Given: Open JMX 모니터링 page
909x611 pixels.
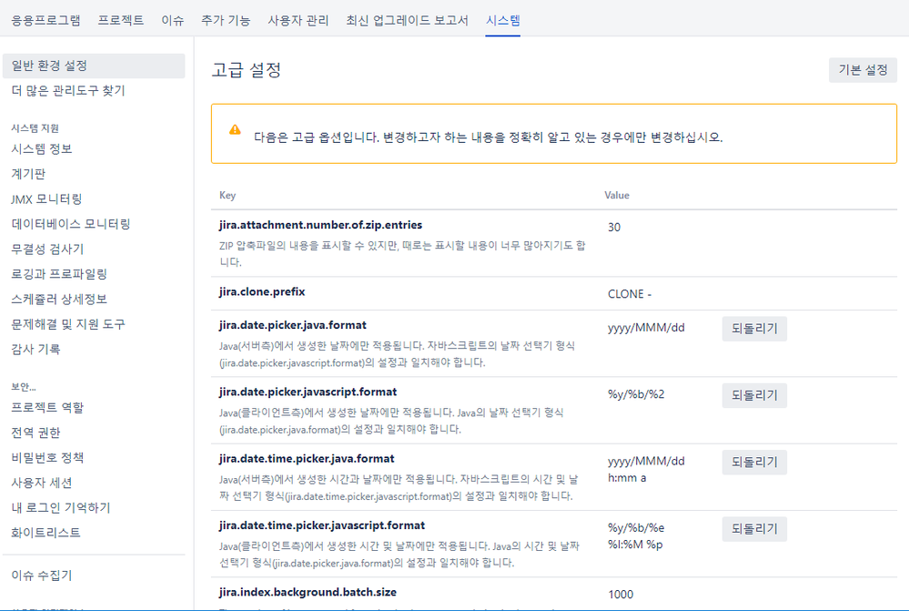Looking at the screenshot, I should pos(47,199).
